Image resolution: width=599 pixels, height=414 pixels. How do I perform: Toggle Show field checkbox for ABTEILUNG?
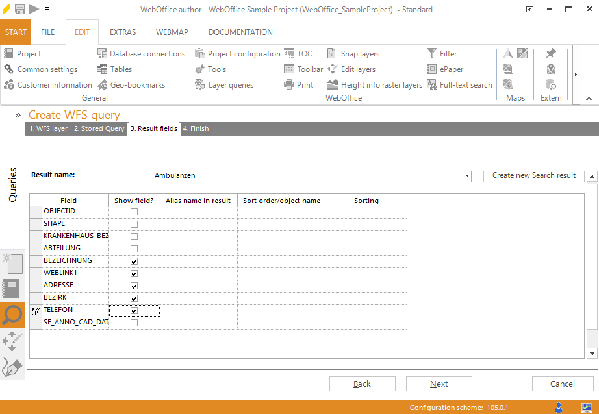[x=134, y=249]
